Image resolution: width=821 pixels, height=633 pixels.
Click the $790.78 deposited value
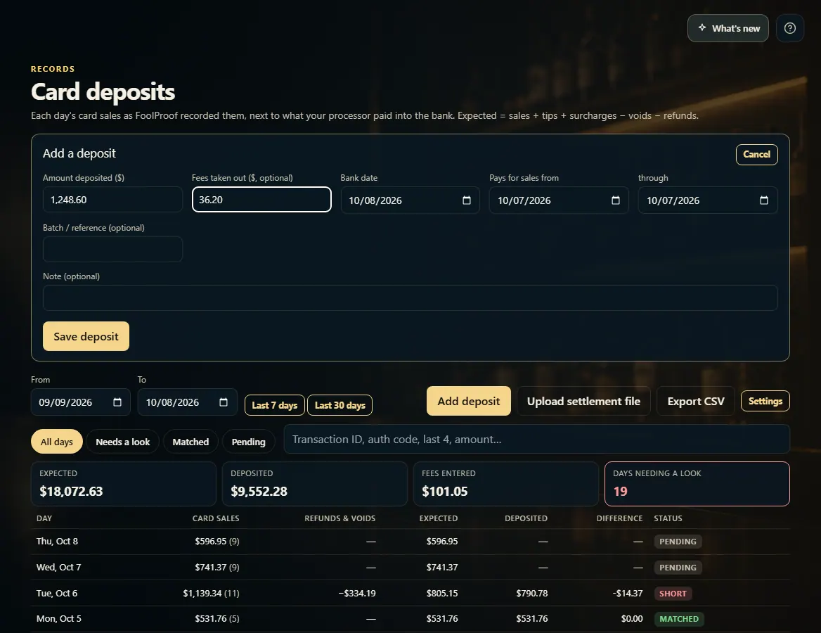532,593
